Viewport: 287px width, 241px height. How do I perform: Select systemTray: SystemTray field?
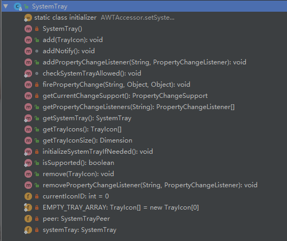point(79,230)
